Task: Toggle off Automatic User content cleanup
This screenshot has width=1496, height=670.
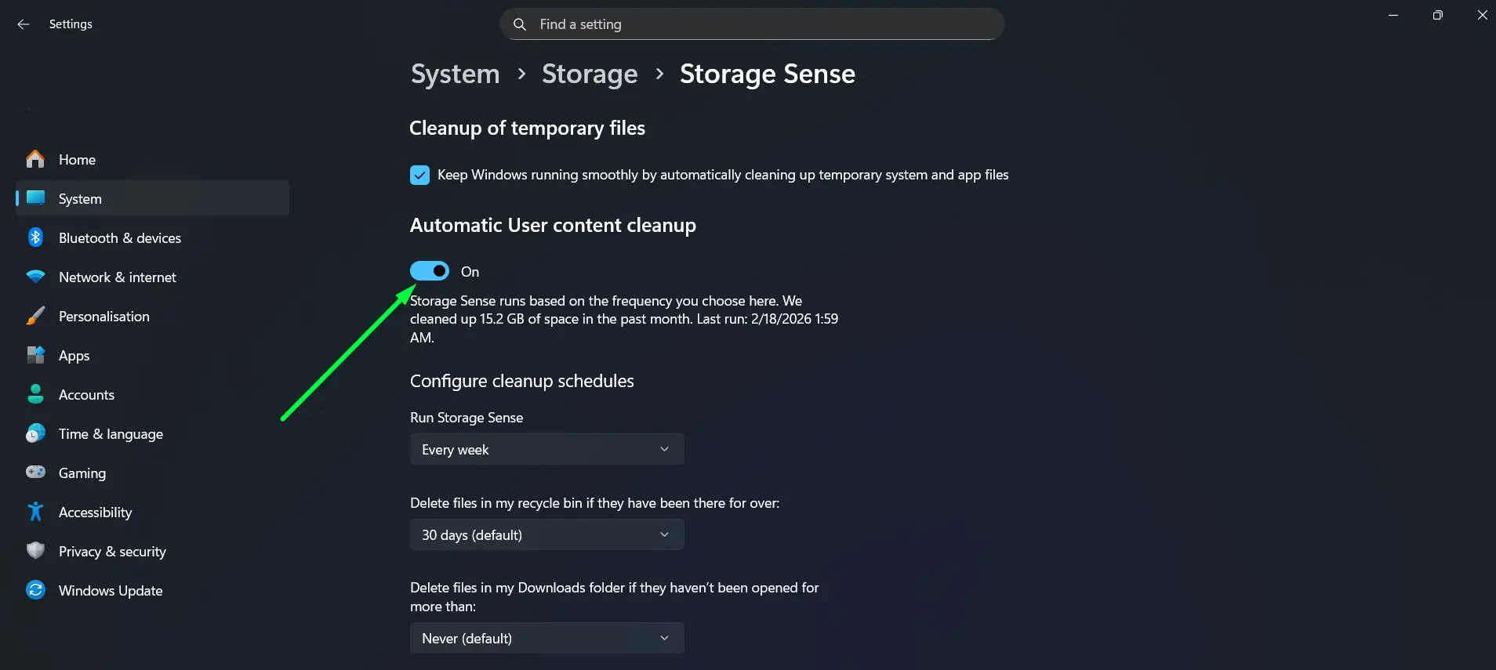Action: pyautogui.click(x=429, y=270)
